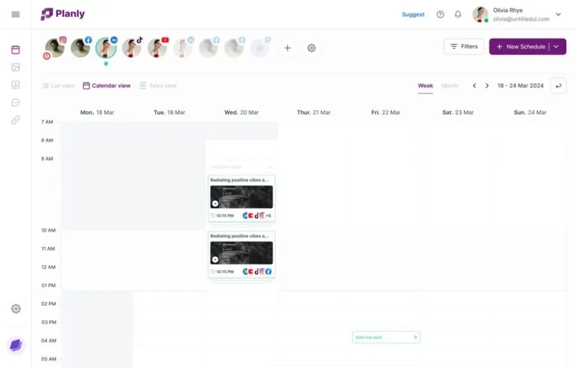This screenshot has width=576, height=368.
Task: Open the calendar icon in left sidebar
Action: click(16, 49)
